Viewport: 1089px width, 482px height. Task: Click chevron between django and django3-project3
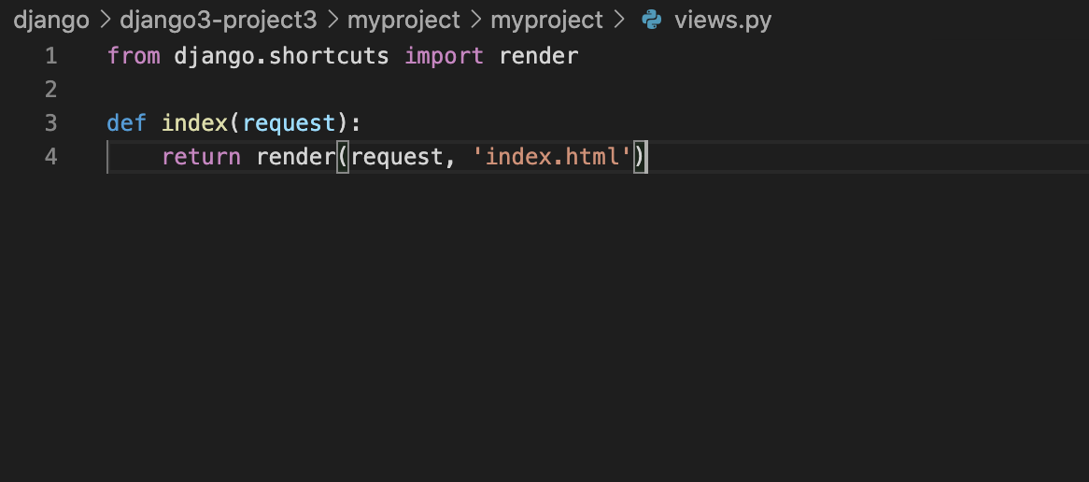point(105,21)
